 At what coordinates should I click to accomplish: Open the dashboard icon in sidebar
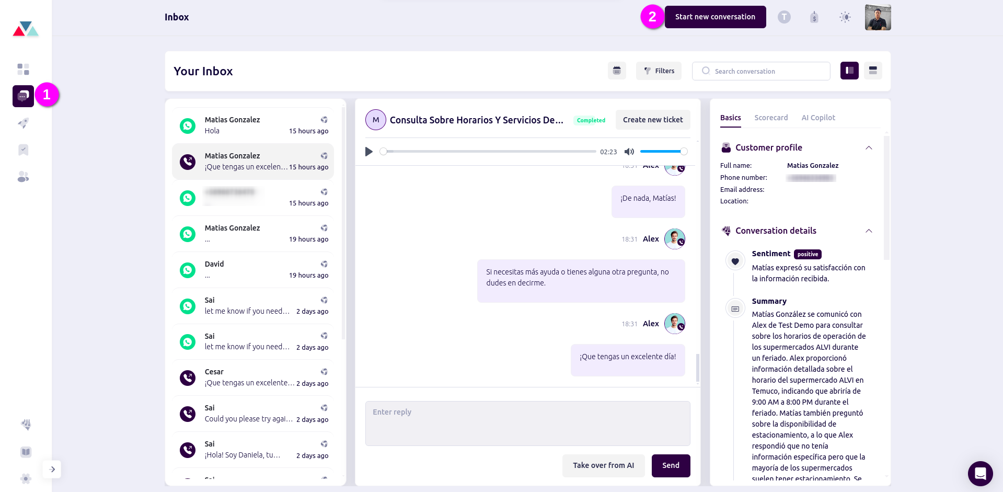pos(23,69)
